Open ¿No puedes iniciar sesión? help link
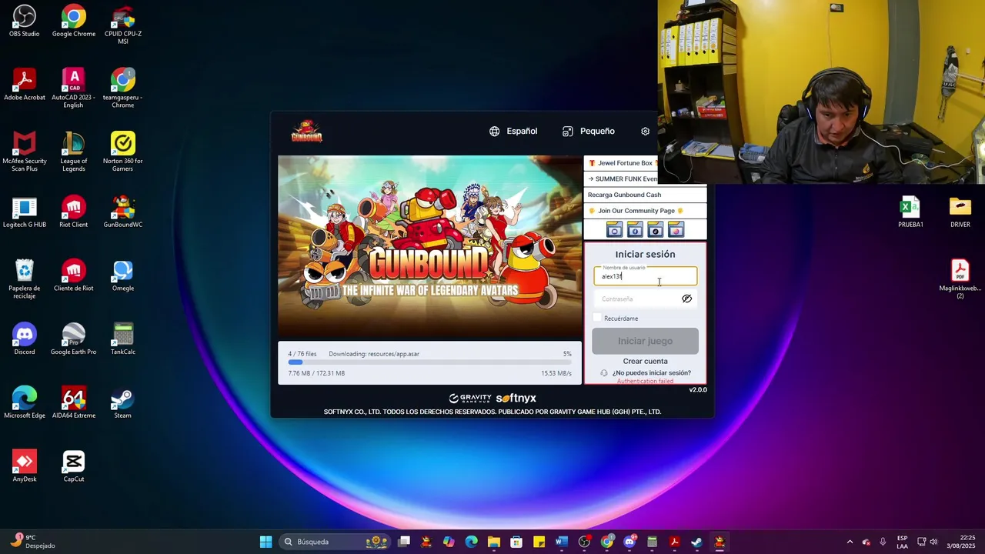The image size is (985, 554). pyautogui.click(x=651, y=372)
